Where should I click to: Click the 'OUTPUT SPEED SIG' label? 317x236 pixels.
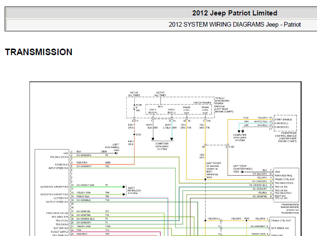[57, 202]
